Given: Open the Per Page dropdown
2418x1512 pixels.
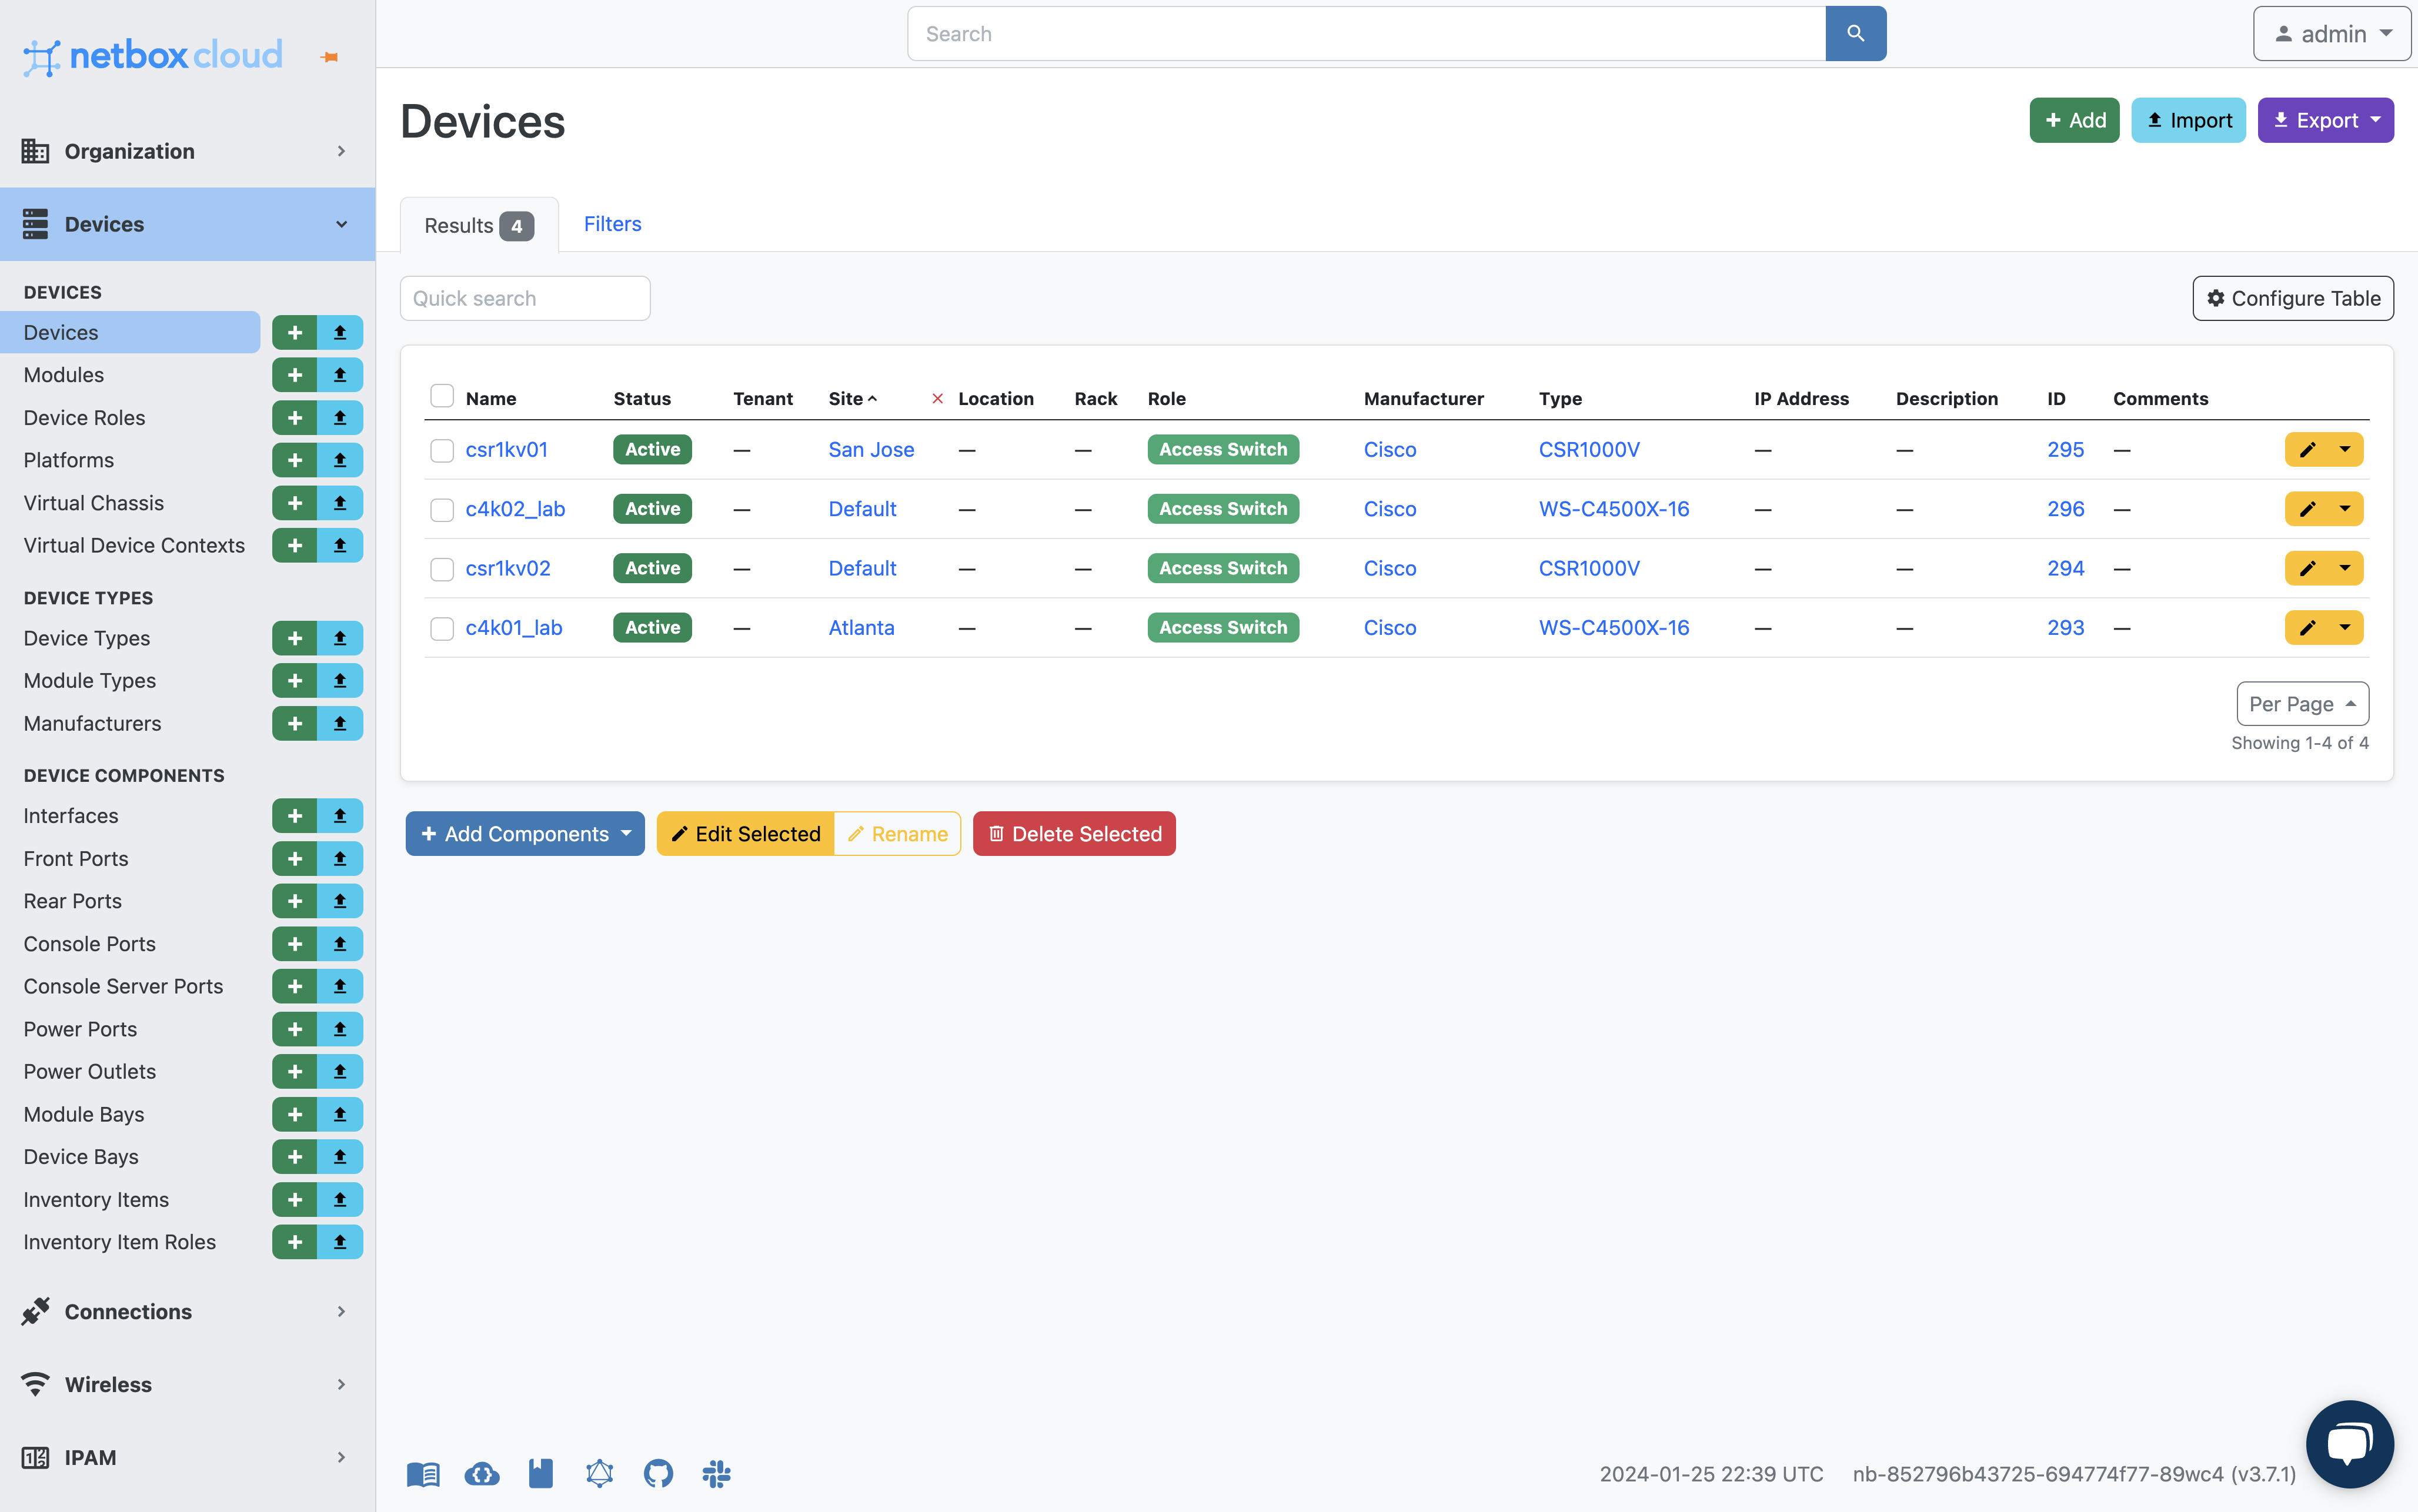Looking at the screenshot, I should point(2302,704).
